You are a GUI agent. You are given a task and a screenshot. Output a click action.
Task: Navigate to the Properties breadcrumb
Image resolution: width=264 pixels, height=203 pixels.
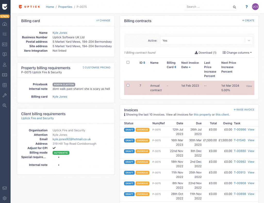point(65,7)
